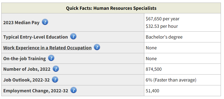Click help icon next to Employment Change, 2022-32
The height and width of the screenshot is (99, 224).
[74, 90]
